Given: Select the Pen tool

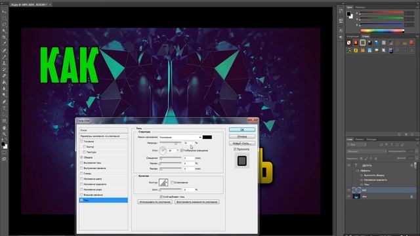Looking at the screenshot, I should [x=4, y=102].
